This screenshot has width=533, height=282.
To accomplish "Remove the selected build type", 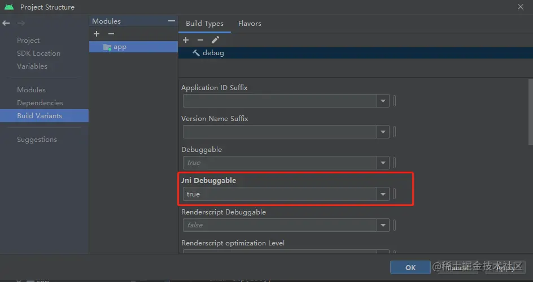I will pos(200,40).
